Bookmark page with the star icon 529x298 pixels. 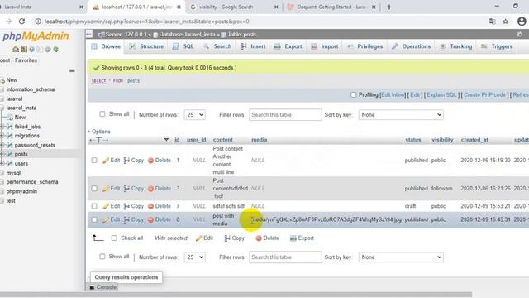tap(505, 22)
